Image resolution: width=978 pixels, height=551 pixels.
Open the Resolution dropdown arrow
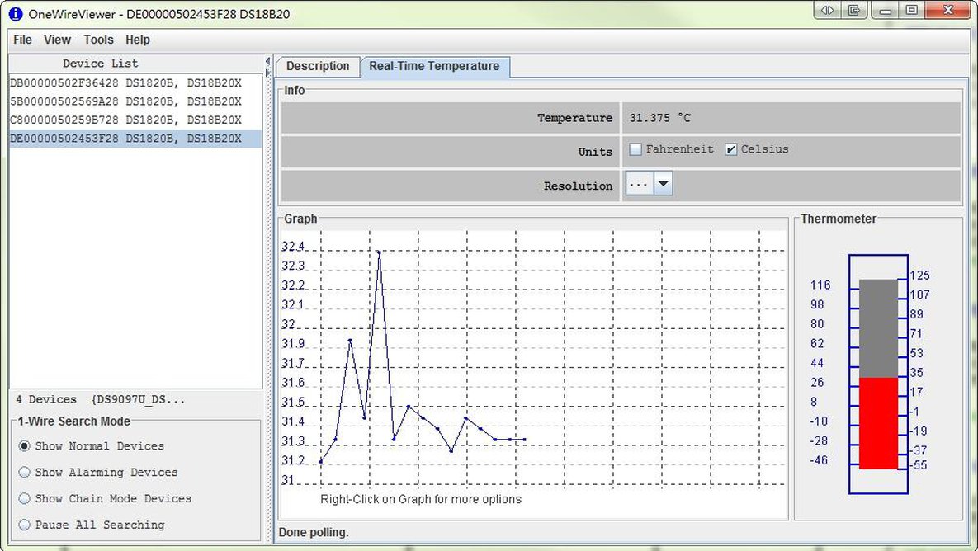[x=663, y=185]
